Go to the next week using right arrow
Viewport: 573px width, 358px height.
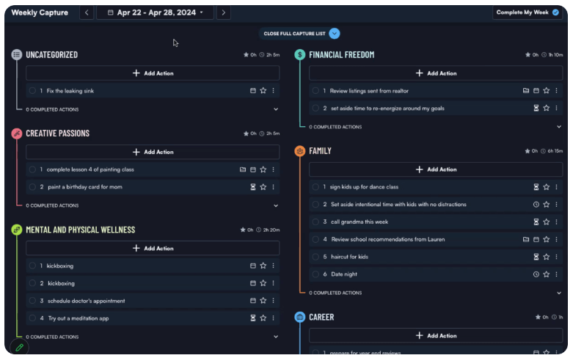[224, 12]
